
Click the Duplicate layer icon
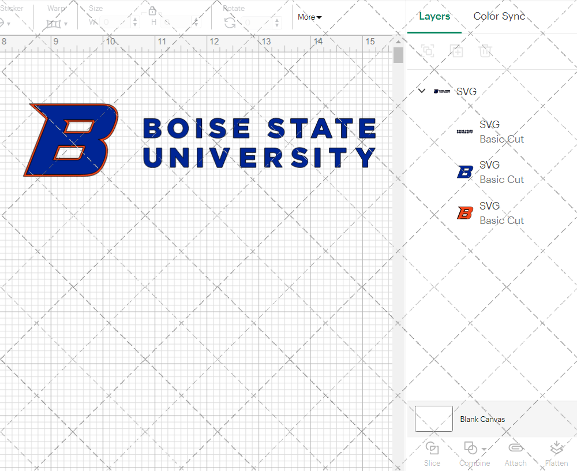456,51
